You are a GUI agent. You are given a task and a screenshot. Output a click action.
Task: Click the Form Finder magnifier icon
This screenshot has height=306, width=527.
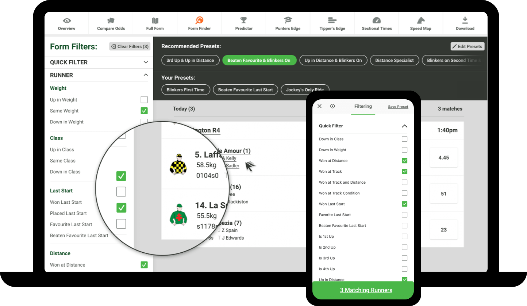[199, 20]
